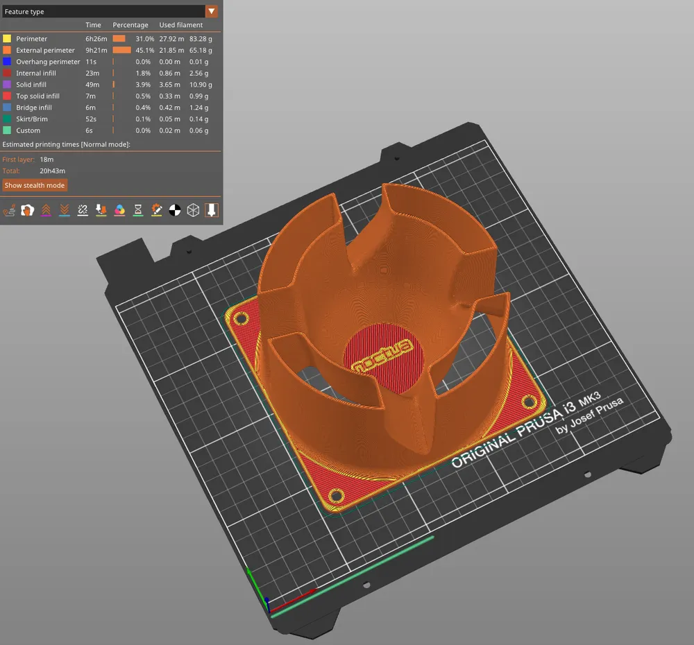Viewport: 694px width, 645px height.
Task: Toggle the Center of gravity marker
Action: click(175, 209)
